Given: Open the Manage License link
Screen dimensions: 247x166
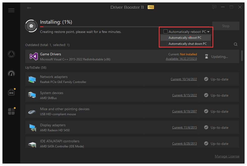Looking at the screenshot, I should (x=227, y=156).
